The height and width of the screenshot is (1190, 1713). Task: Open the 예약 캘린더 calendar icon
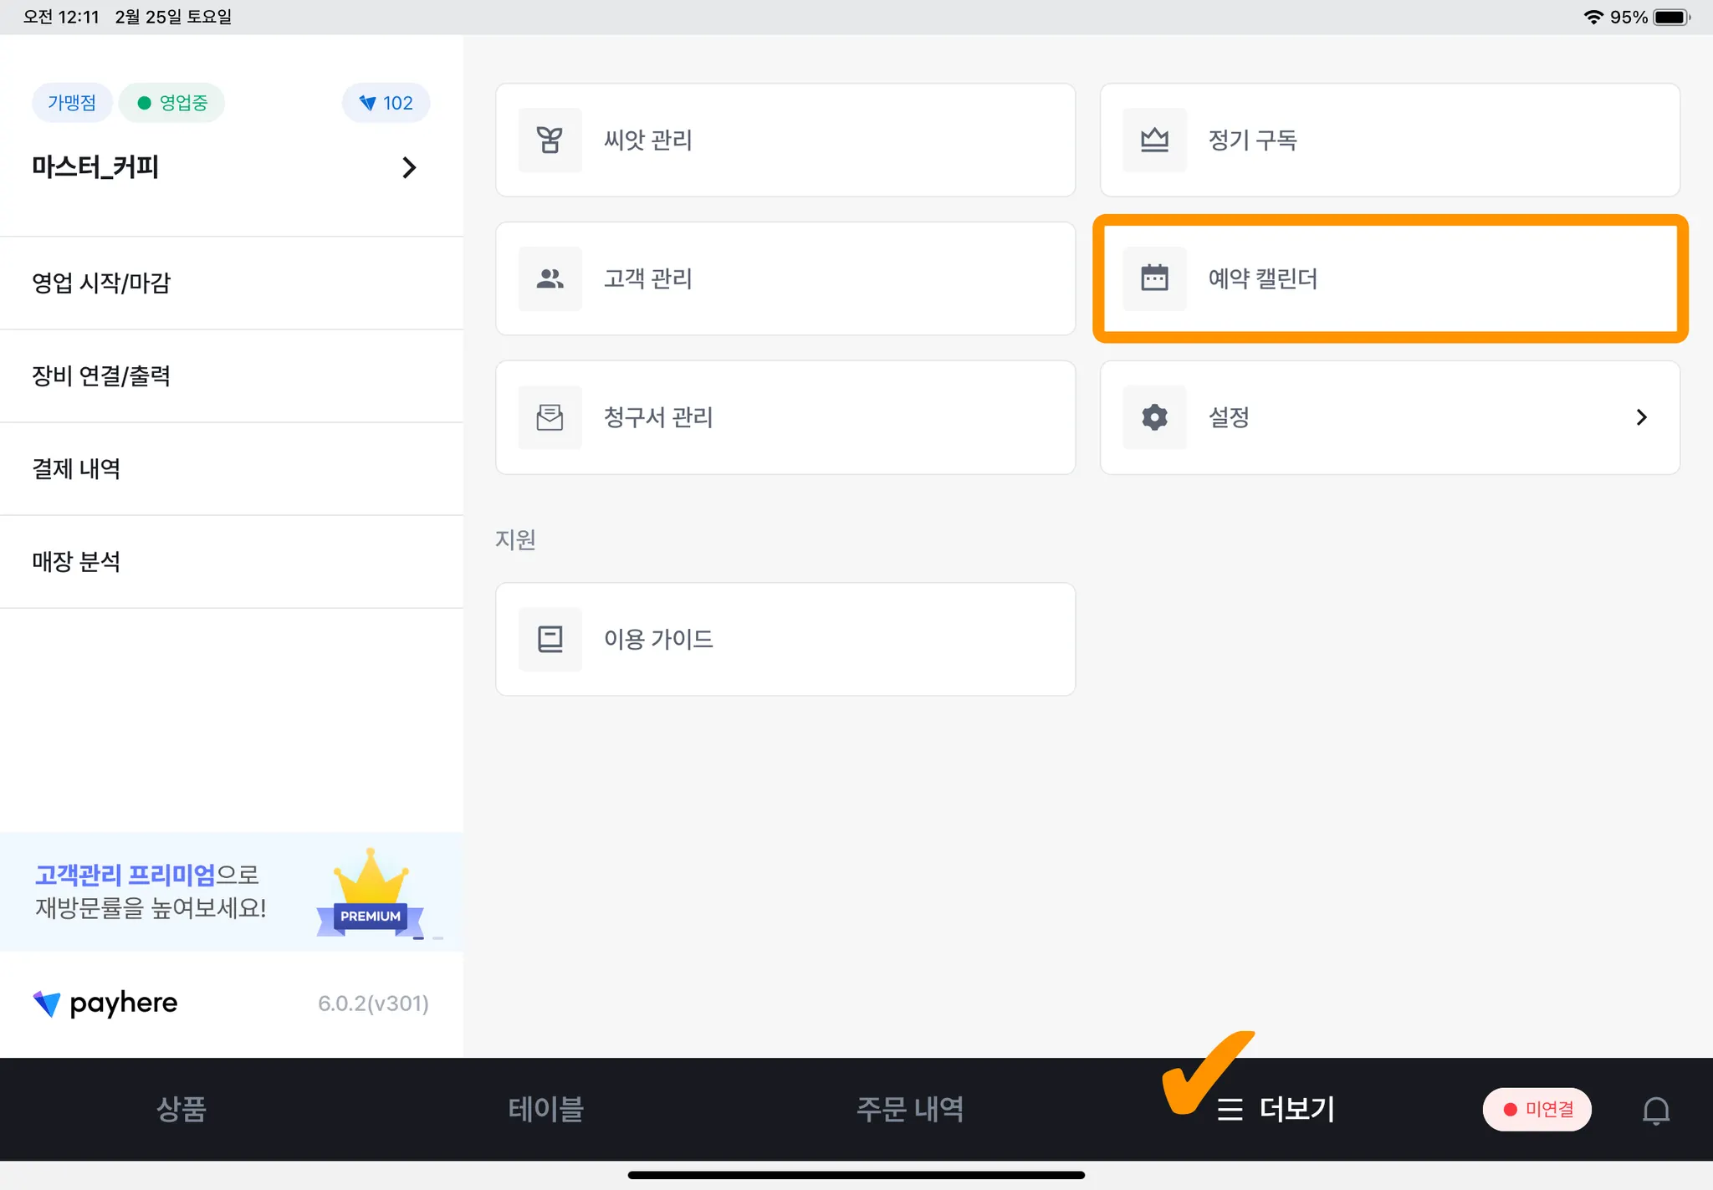[x=1154, y=278]
